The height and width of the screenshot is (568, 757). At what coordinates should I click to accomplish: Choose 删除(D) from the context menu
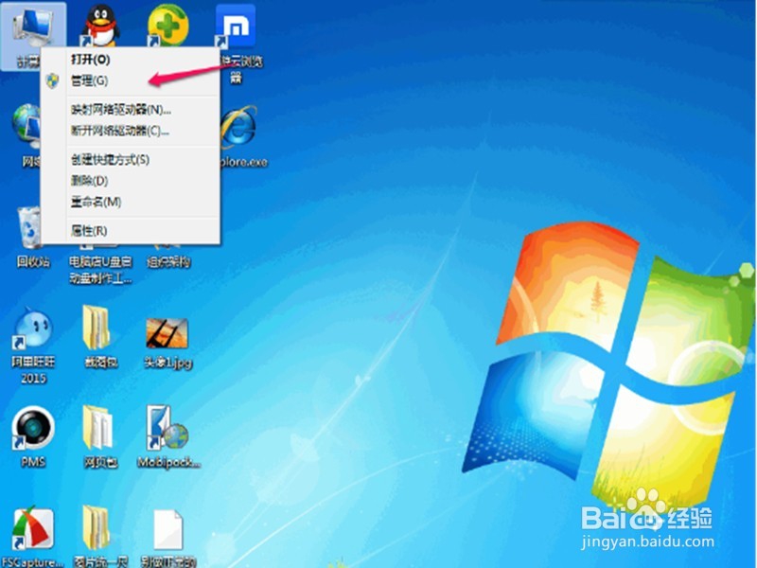pyautogui.click(x=131, y=181)
